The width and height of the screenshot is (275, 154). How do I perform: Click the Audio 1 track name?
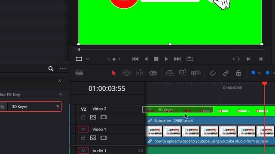coord(99,151)
